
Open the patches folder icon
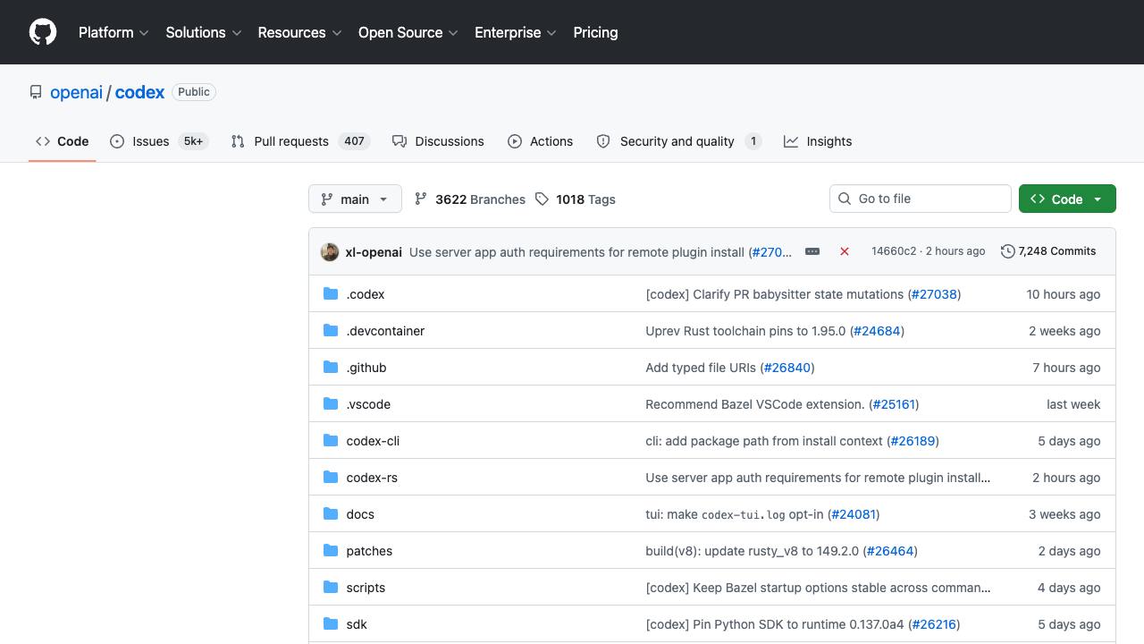(331, 551)
